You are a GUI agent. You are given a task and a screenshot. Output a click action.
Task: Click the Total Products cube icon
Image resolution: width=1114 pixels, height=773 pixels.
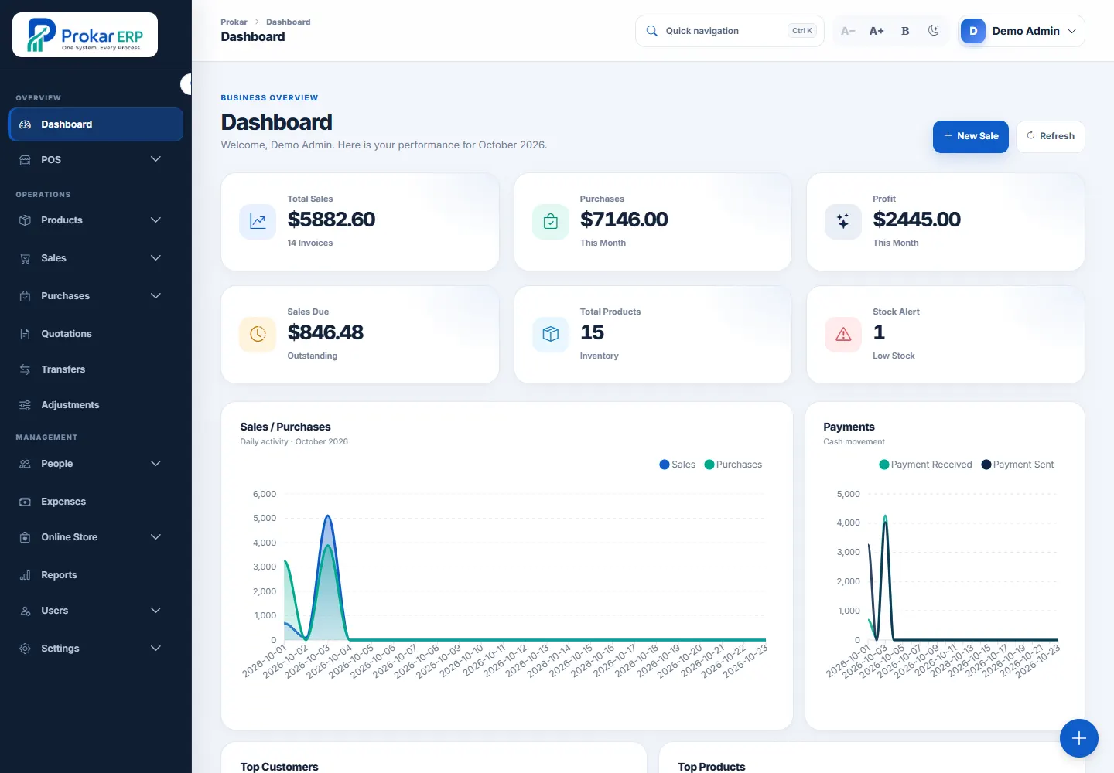551,335
